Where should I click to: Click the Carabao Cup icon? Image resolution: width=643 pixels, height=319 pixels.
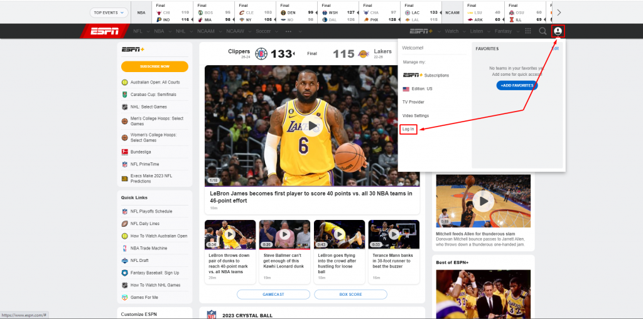[125, 95]
